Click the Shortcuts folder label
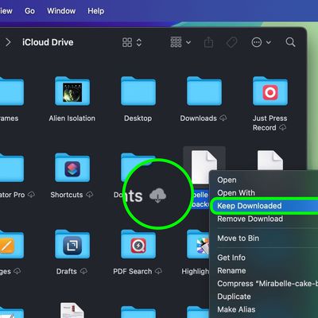This screenshot has width=318, height=318. pos(67,195)
